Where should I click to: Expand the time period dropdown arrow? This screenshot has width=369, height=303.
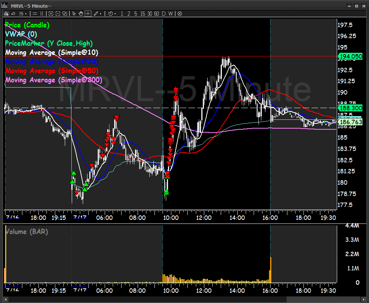115,14
